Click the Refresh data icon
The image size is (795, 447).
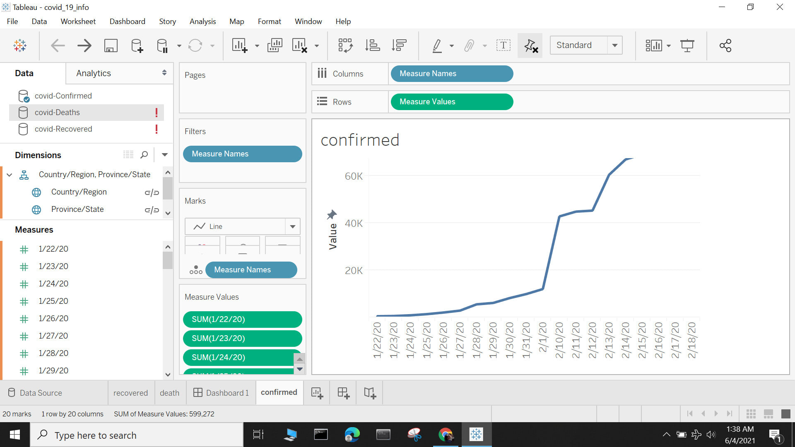point(195,45)
